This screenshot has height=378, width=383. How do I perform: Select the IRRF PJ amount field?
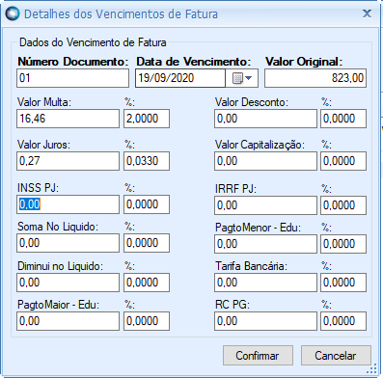pos(265,205)
